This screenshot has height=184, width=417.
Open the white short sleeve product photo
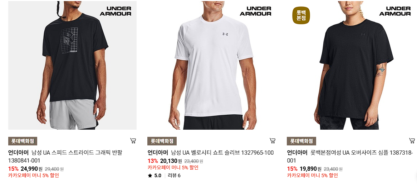pyautogui.click(x=212, y=65)
